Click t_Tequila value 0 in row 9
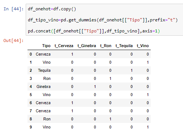 click(132, 127)
